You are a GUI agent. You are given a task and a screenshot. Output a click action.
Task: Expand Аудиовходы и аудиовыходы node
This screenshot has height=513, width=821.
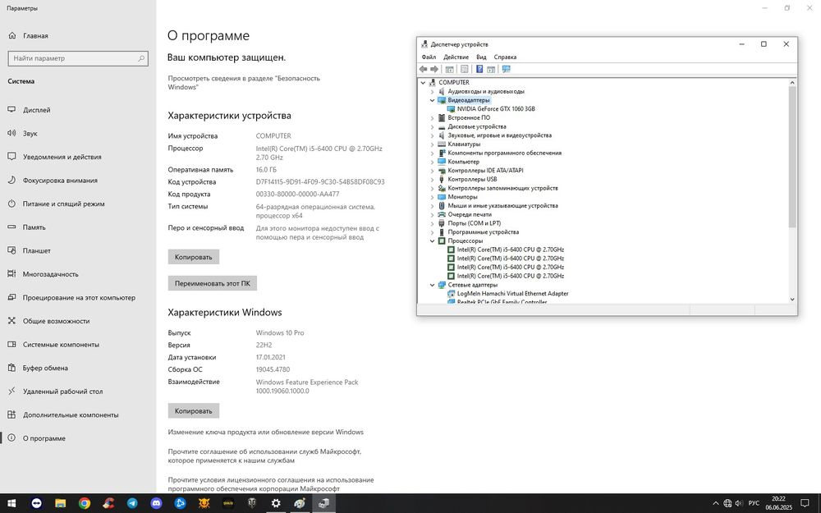tap(433, 91)
